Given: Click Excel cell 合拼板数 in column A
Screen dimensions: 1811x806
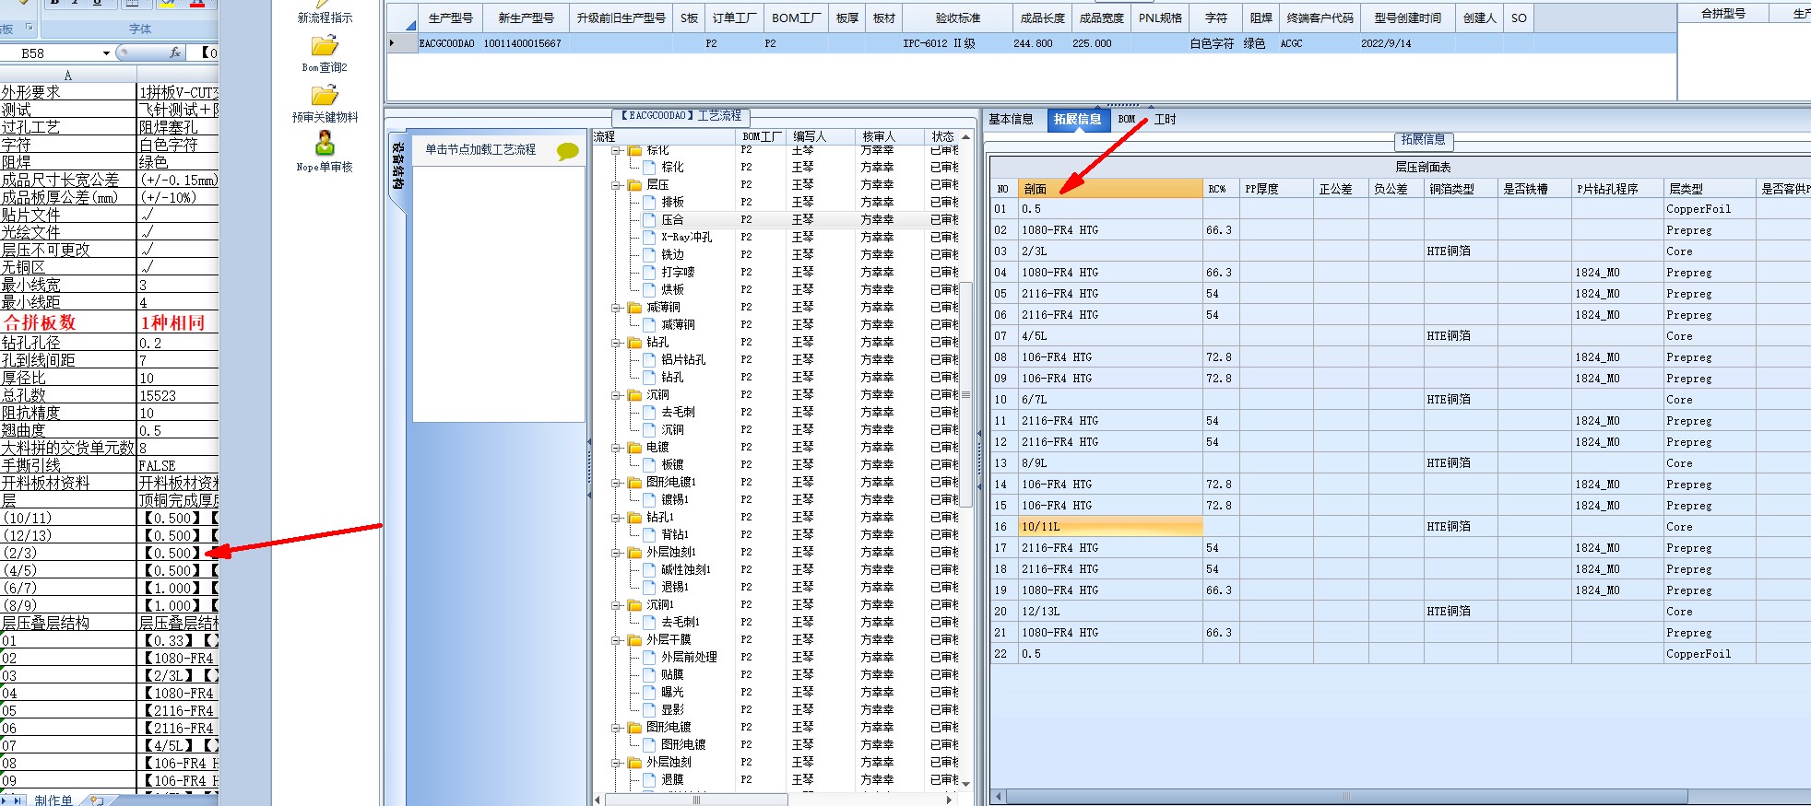Looking at the screenshot, I should coord(68,322).
